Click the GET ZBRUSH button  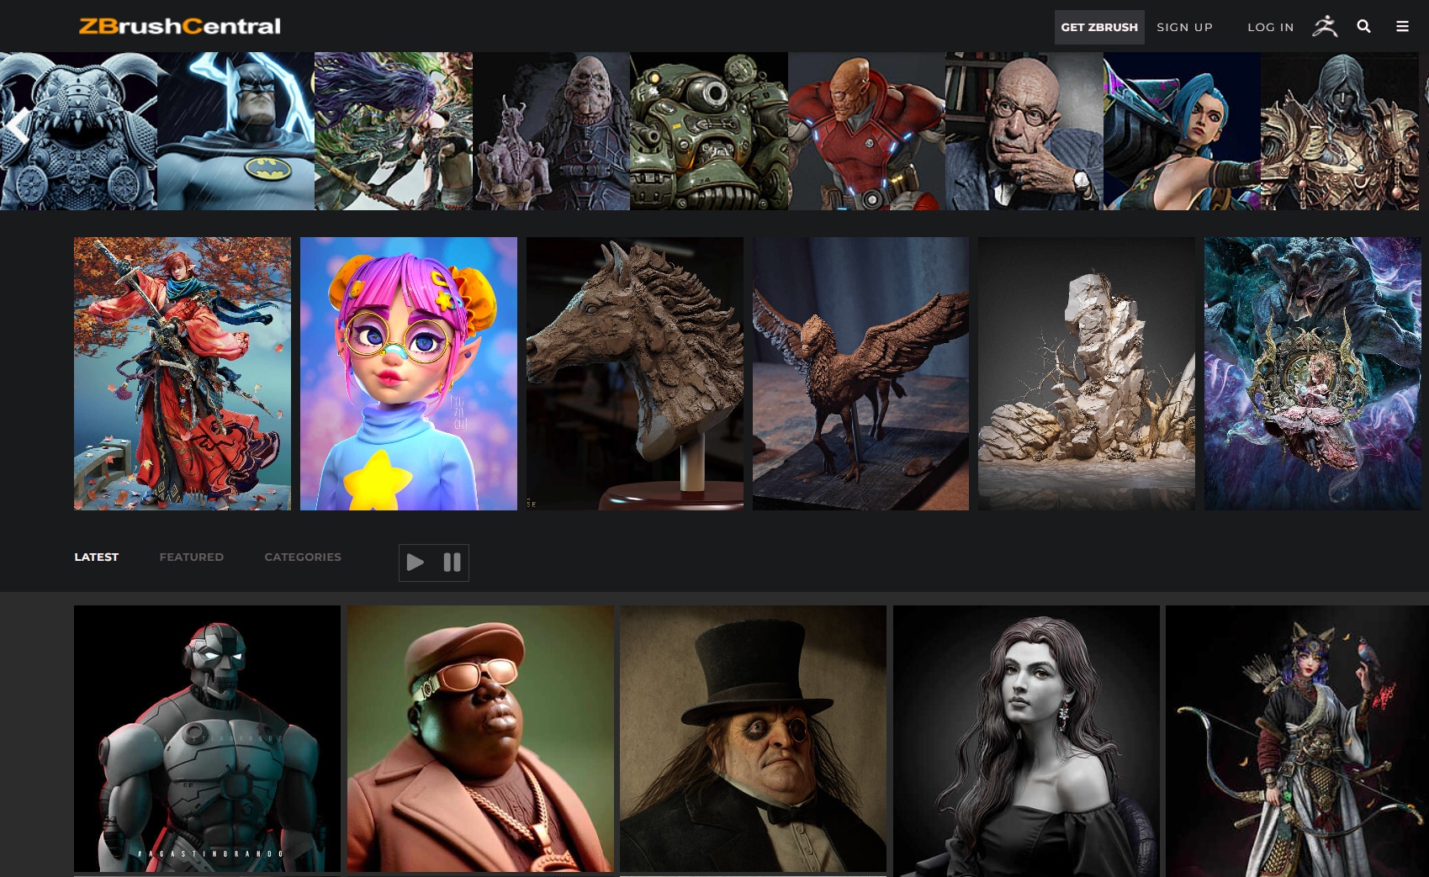1099,27
